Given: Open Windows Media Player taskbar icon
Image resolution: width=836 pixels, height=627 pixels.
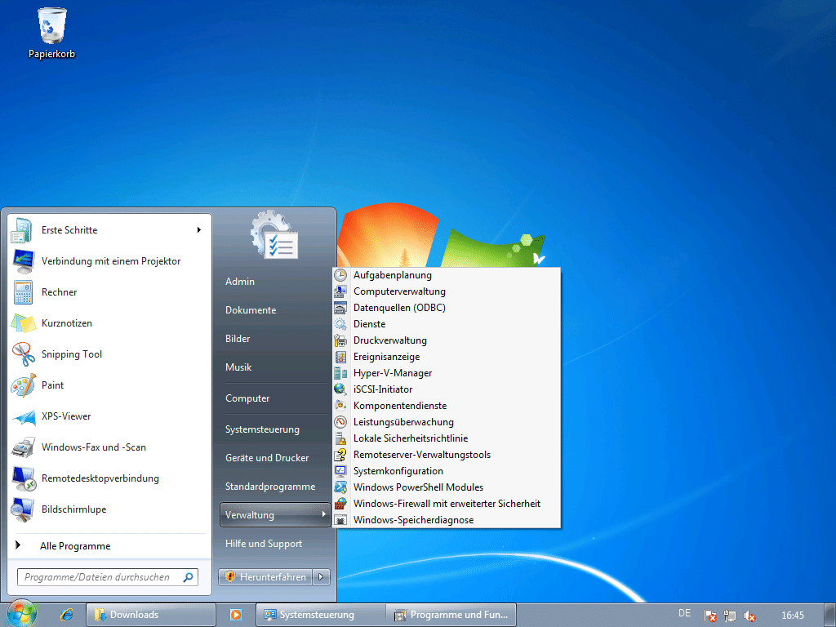Looking at the screenshot, I should click(x=236, y=615).
